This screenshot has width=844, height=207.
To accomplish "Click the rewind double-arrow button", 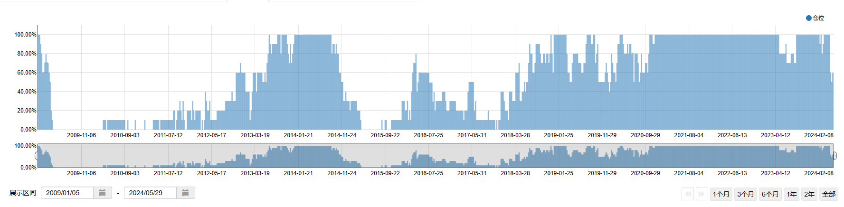I will (x=688, y=194).
